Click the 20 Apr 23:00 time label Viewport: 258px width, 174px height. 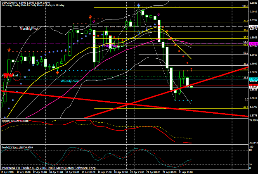137,172
